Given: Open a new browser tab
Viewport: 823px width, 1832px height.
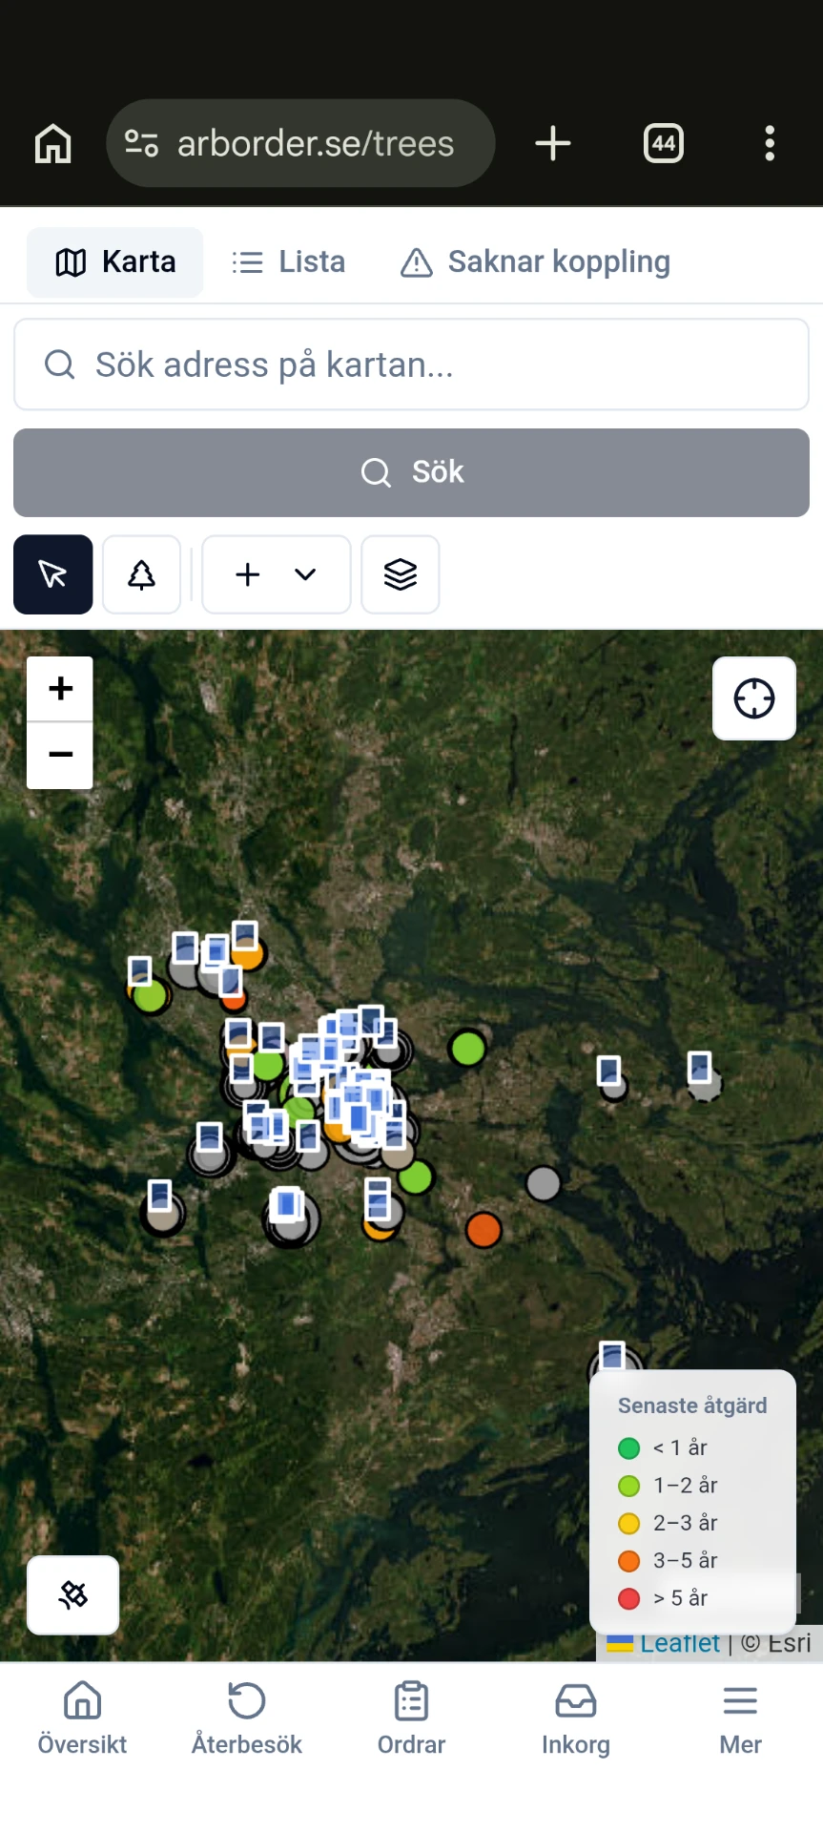Looking at the screenshot, I should click(x=553, y=144).
